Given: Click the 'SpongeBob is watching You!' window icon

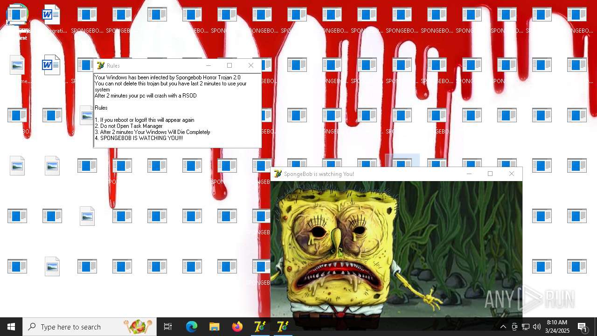Looking at the screenshot, I should [x=278, y=174].
